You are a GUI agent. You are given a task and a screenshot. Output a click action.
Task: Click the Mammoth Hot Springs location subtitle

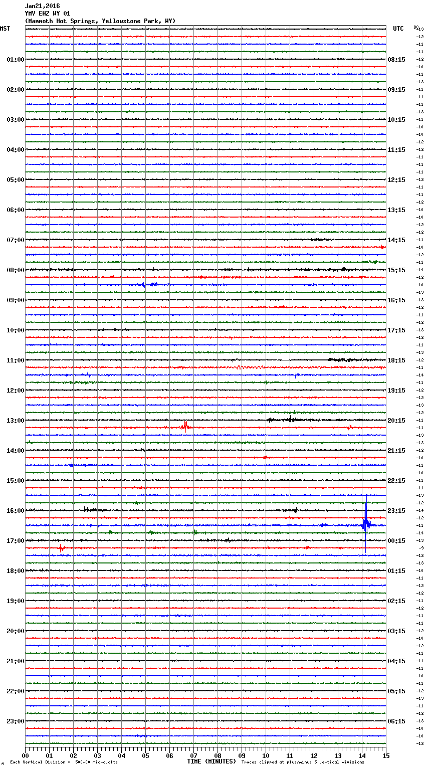[100, 21]
